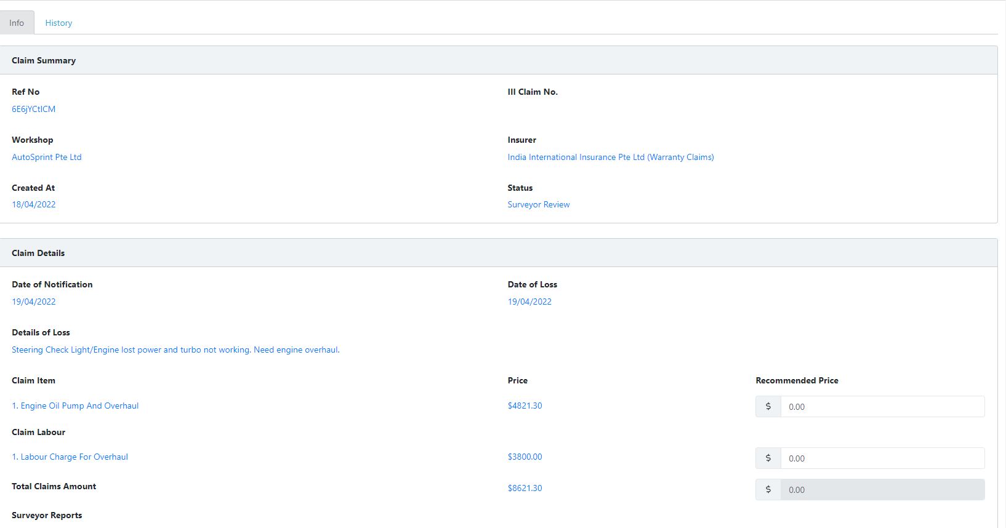1006x528 pixels.
Task: Click the total recommended price field
Action: pos(882,490)
